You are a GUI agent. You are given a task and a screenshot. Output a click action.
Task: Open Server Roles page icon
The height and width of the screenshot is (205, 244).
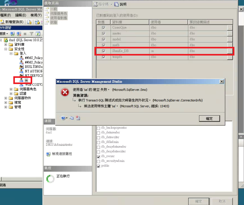[47, 14]
